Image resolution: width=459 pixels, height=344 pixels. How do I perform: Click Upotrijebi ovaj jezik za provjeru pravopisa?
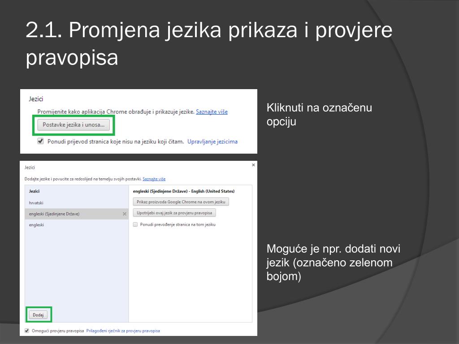point(174,213)
